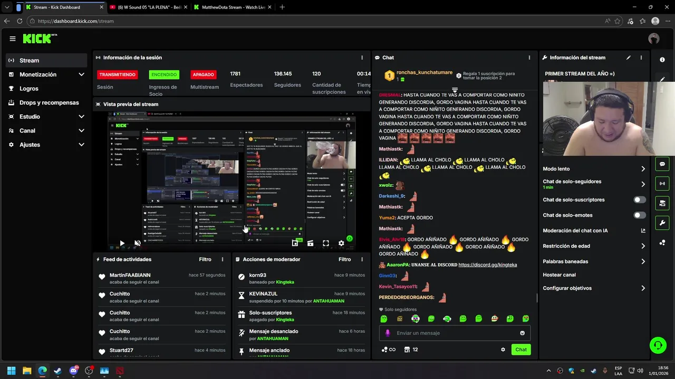Open File Explorer from taskbar
Viewport: 675px width, 379px height.
(x=27, y=371)
